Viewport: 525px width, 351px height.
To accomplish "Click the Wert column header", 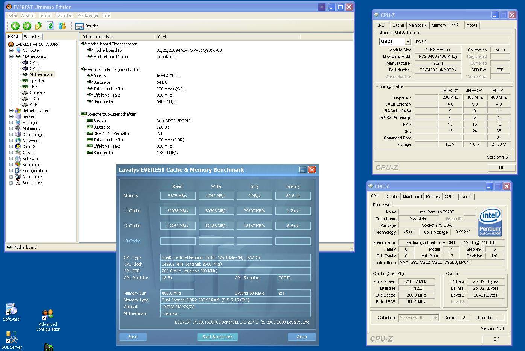I will [x=162, y=37].
